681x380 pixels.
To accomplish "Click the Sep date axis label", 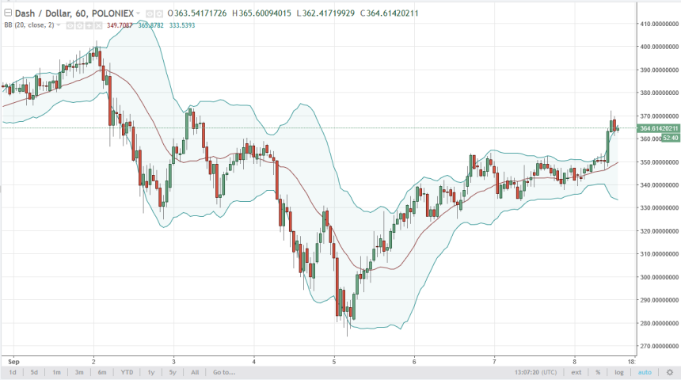I will click(13, 361).
